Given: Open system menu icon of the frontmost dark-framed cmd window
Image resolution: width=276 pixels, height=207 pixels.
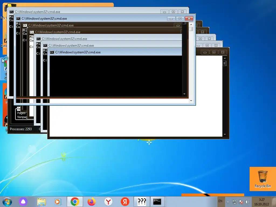Looking at the screenshot, I should tap(52, 52).
